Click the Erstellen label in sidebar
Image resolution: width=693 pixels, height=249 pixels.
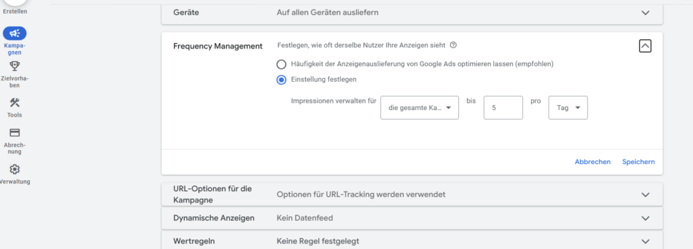pyautogui.click(x=15, y=11)
